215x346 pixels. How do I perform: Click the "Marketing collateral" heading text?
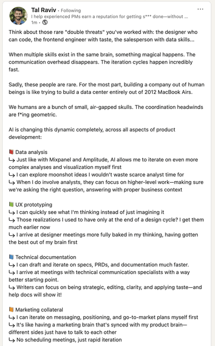[x=39, y=310]
